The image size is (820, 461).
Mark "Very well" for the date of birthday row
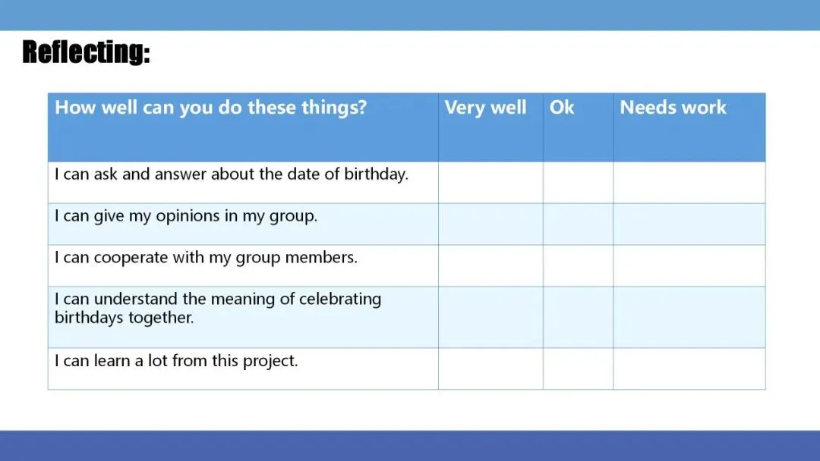click(x=490, y=183)
